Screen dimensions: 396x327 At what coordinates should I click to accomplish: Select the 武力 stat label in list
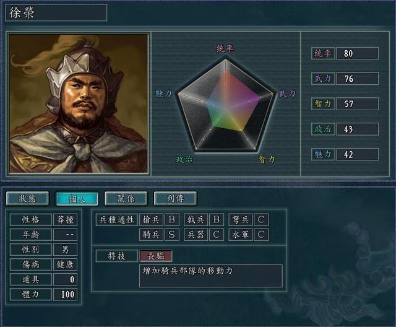(323, 79)
